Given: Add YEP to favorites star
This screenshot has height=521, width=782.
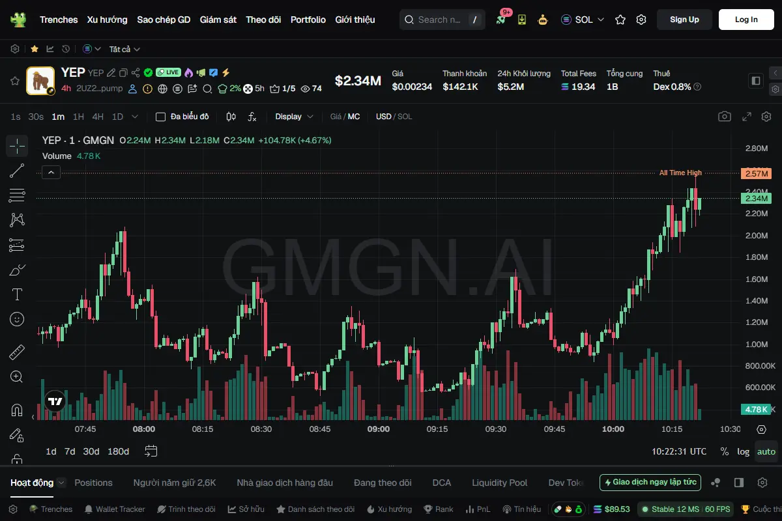Looking at the screenshot, I should tap(14, 81).
